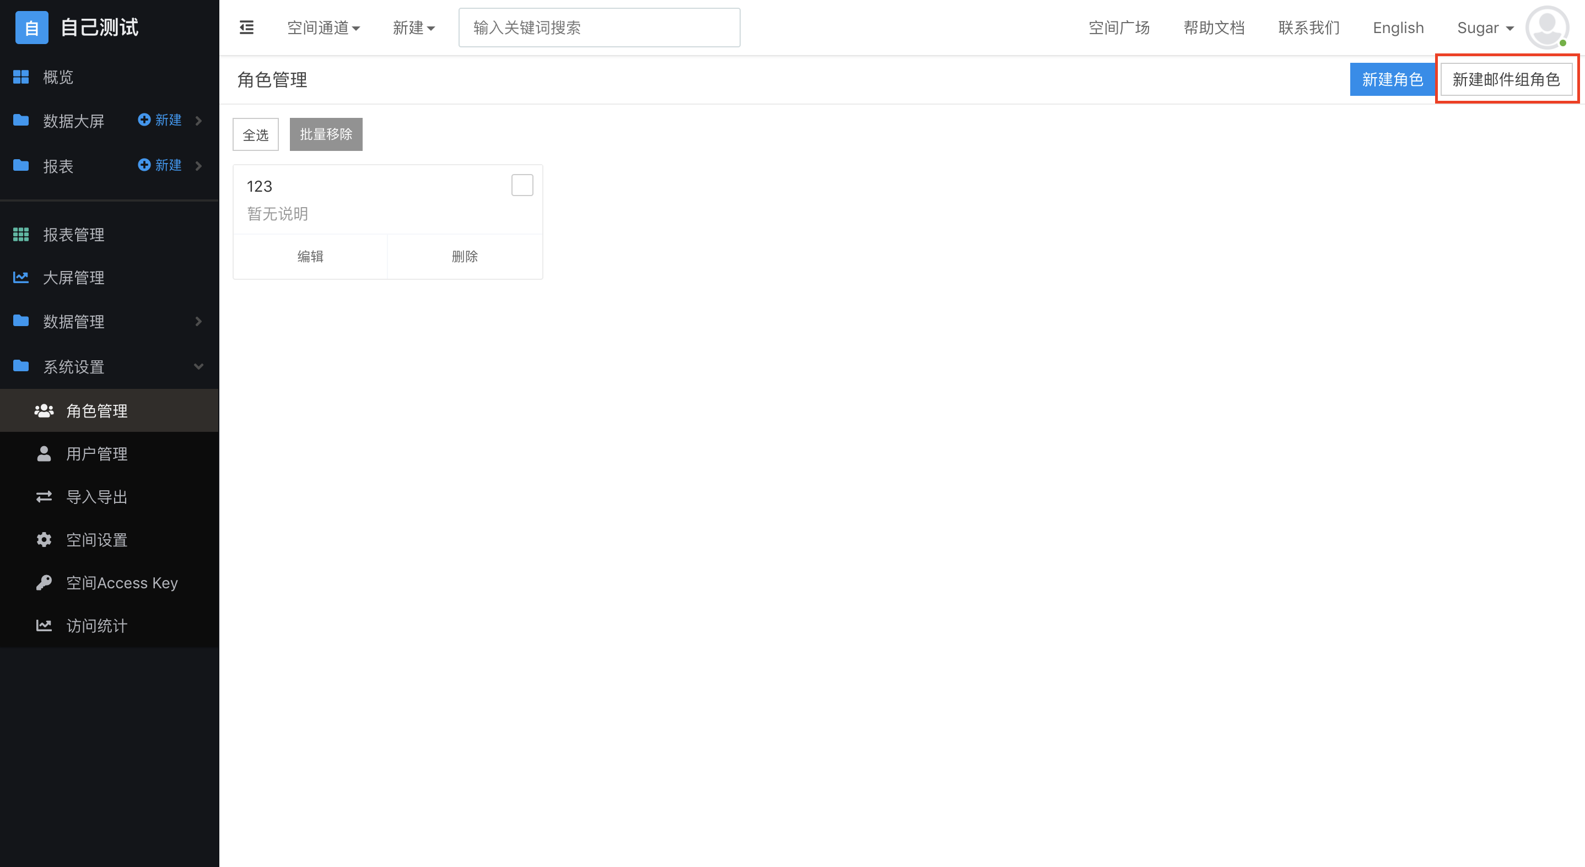Check the checkbox on role card 123

point(522,185)
